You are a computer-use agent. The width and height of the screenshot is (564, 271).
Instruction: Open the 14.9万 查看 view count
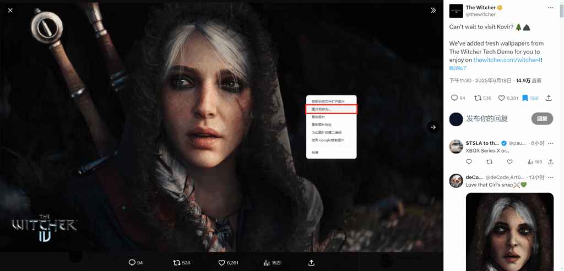click(x=528, y=80)
